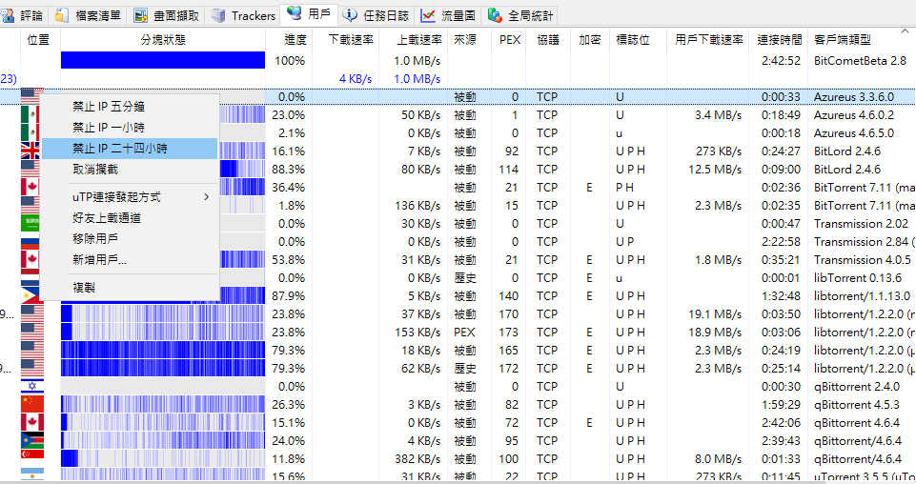The width and height of the screenshot is (916, 484).
Task: Sort by the 加密 column header
Action: (589, 40)
